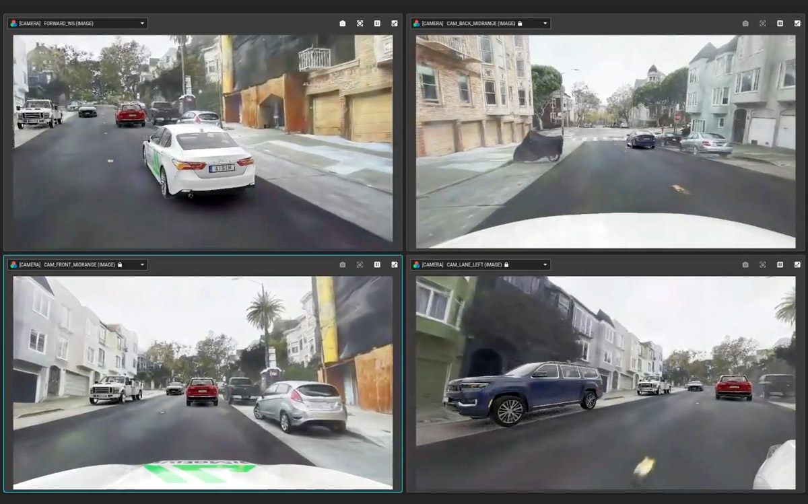Pause the CAM_LANE_LEFT camera stream
Viewport: 808px width, 504px height.
pos(780,265)
